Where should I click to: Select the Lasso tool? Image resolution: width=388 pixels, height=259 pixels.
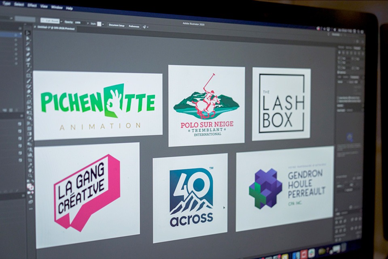click(28, 49)
